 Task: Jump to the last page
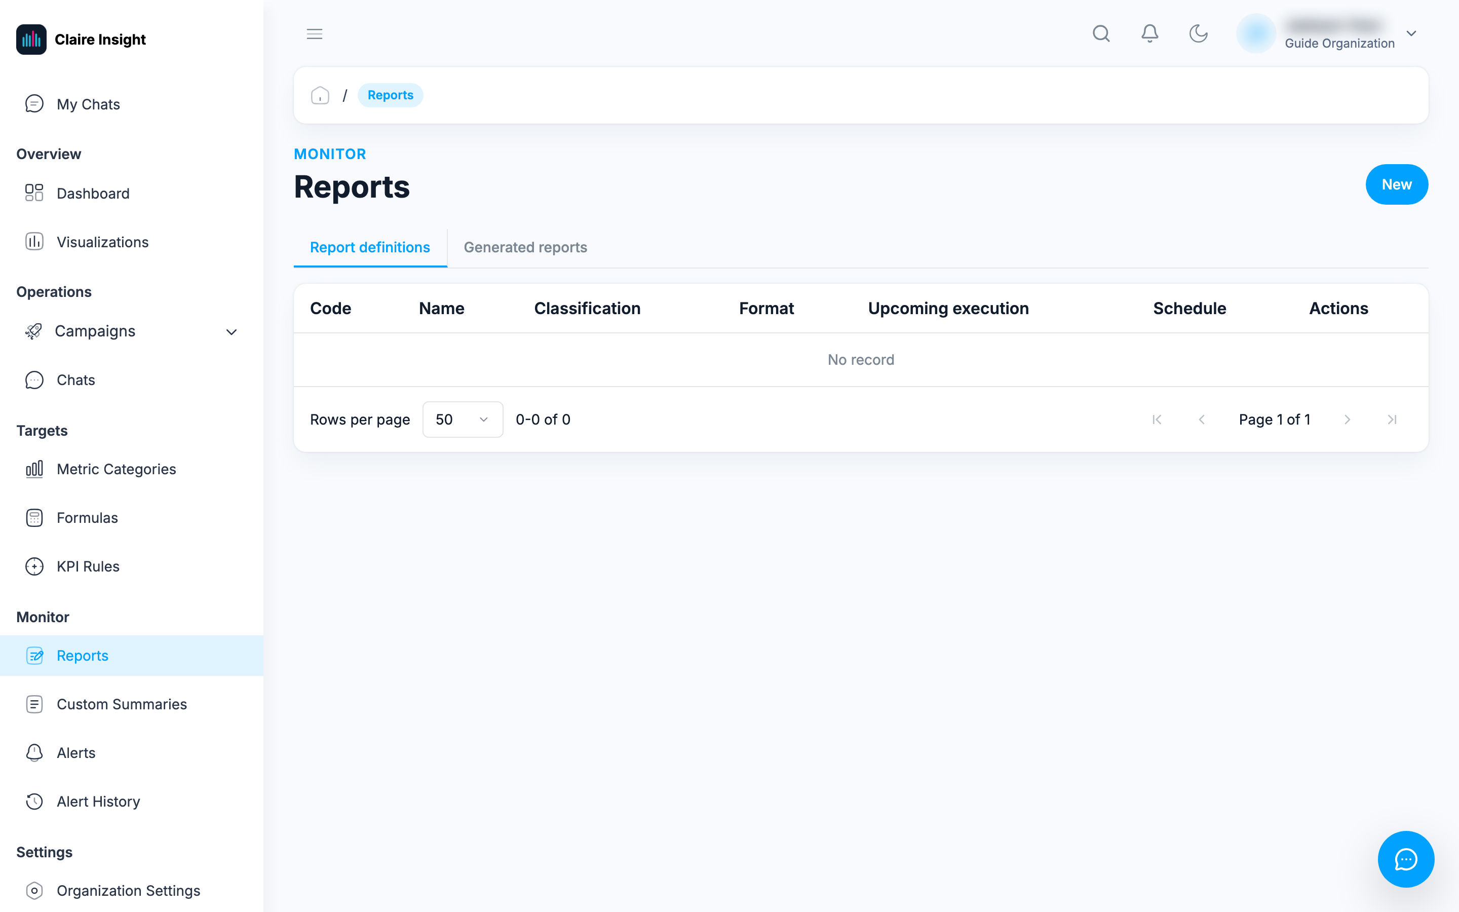tap(1392, 419)
